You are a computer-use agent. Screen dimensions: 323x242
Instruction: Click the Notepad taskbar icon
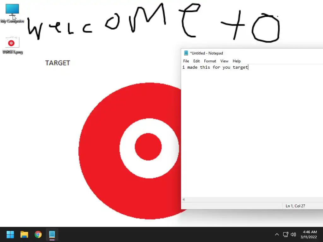[x=52, y=234]
